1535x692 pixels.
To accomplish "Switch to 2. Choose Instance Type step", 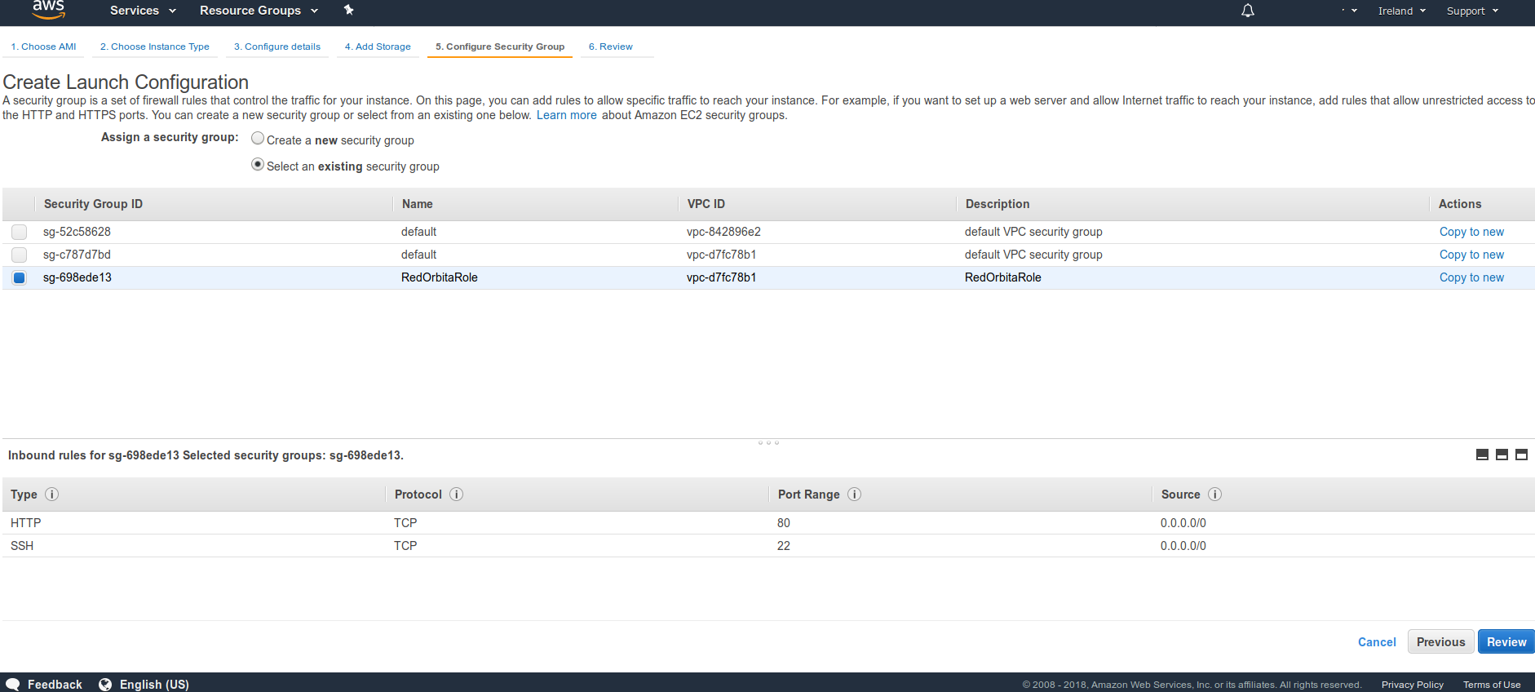I will [x=154, y=47].
